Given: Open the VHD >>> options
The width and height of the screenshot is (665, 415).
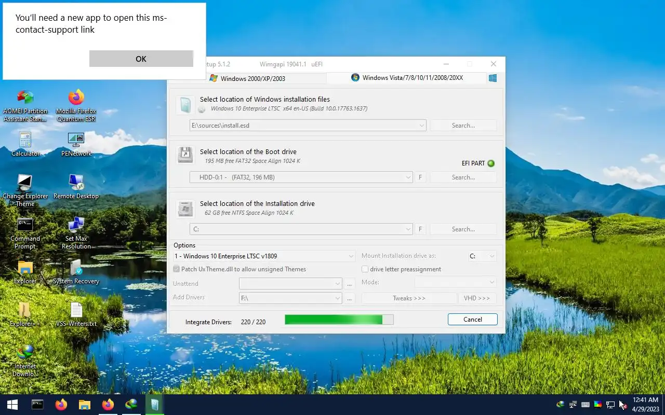Looking at the screenshot, I should 477,298.
